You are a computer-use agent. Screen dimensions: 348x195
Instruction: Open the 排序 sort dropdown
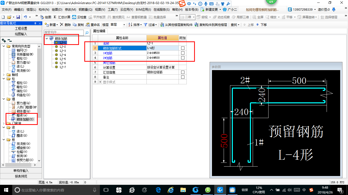coord(135,25)
